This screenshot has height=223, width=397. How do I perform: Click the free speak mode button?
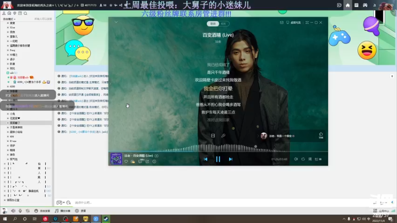click(42, 211)
